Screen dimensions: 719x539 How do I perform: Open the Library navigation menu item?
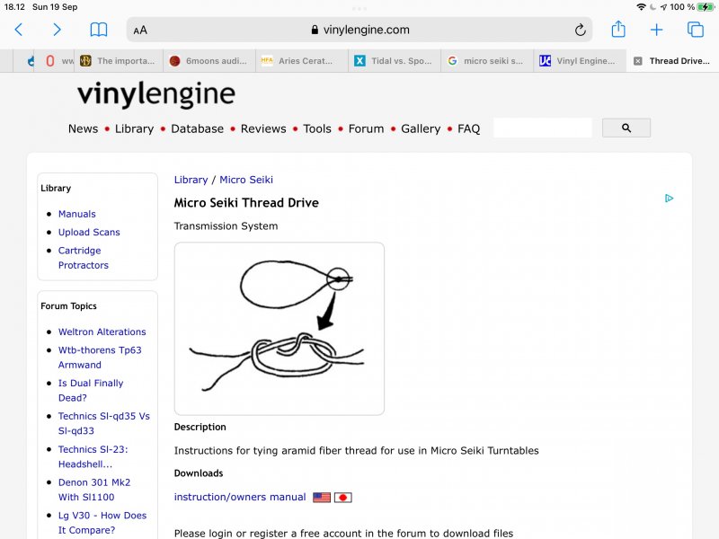pyautogui.click(x=134, y=128)
